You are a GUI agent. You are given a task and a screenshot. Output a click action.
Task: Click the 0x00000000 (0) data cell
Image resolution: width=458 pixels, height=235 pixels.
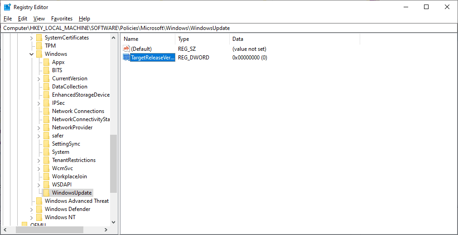[x=250, y=58]
